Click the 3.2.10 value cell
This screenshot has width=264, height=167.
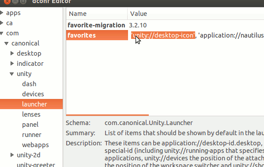(138, 25)
